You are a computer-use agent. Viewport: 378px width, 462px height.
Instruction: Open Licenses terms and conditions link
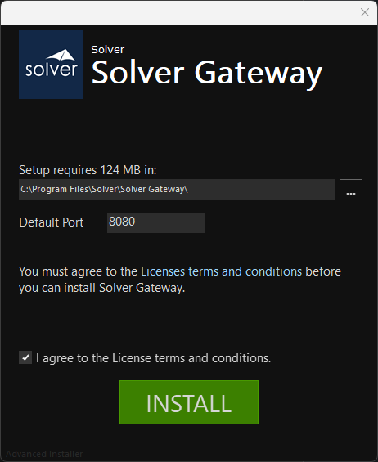tap(221, 271)
